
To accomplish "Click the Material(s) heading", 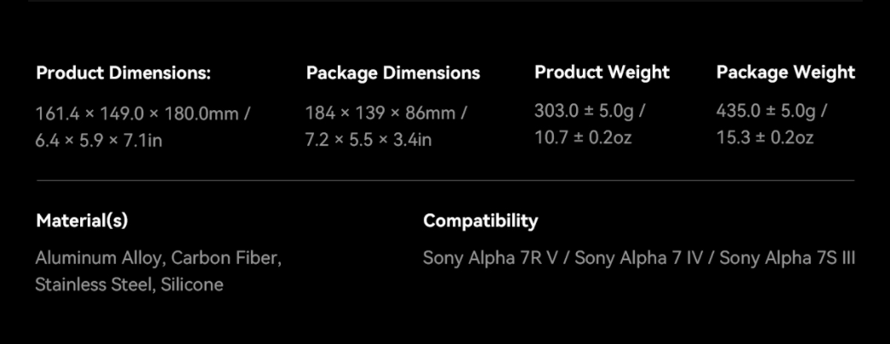I will (82, 221).
